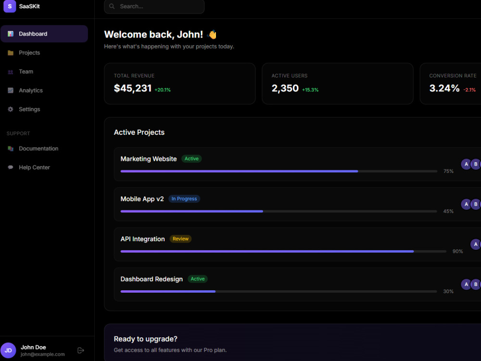Select the Conversion Rate 3.24% value

444,88
